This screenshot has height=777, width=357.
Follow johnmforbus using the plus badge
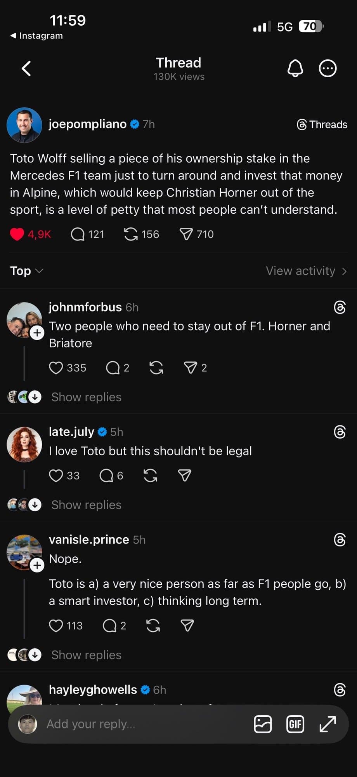coord(37,333)
